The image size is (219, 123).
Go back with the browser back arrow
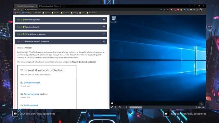15,10
